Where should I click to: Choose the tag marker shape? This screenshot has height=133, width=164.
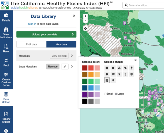tap(125, 68)
